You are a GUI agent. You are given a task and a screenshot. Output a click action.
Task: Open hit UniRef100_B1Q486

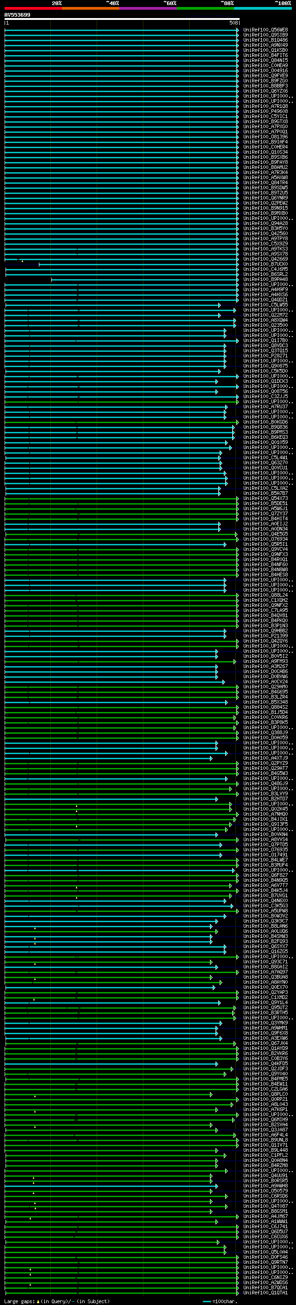[265, 40]
